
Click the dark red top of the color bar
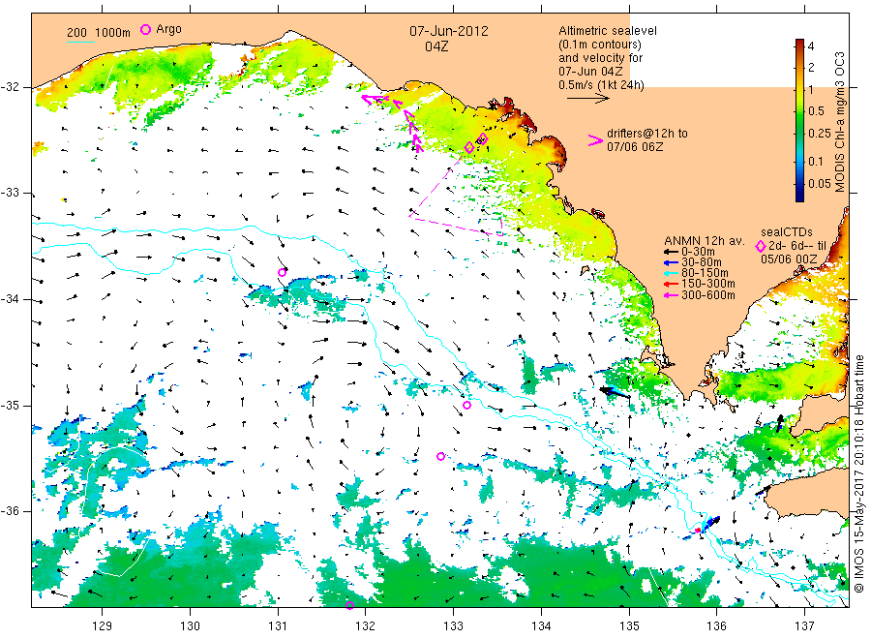tap(800, 43)
